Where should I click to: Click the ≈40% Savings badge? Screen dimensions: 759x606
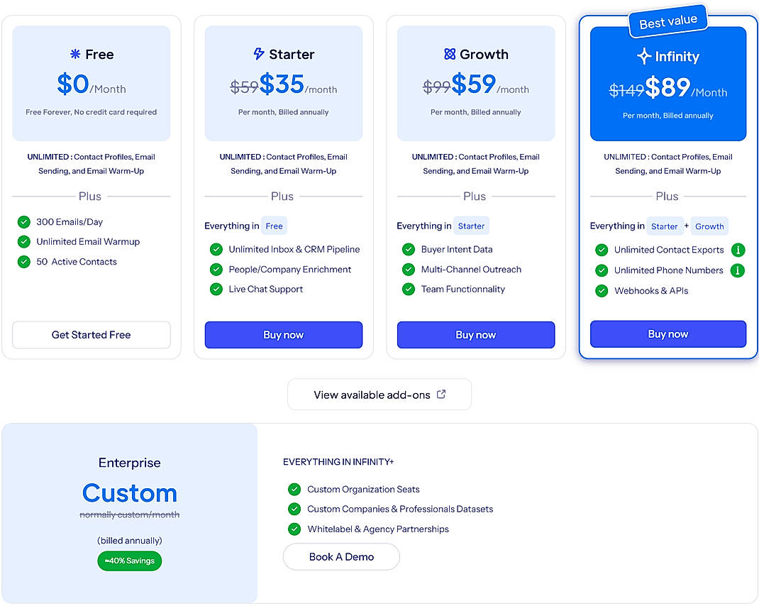point(130,561)
